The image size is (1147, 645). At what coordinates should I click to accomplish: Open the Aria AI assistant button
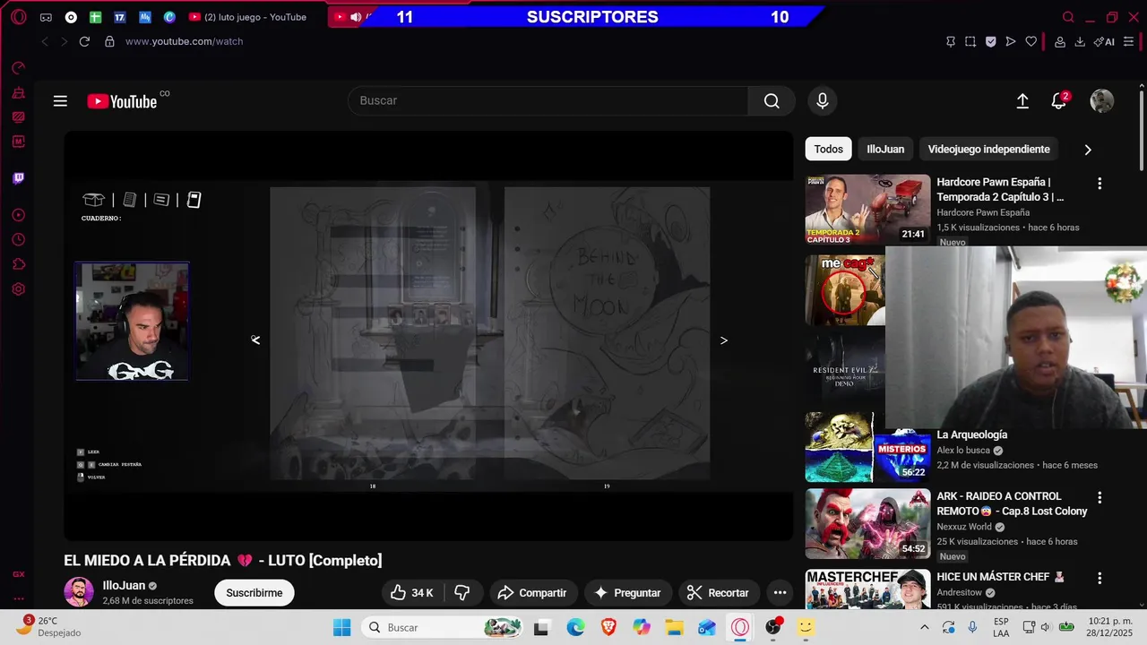pyautogui.click(x=1104, y=41)
